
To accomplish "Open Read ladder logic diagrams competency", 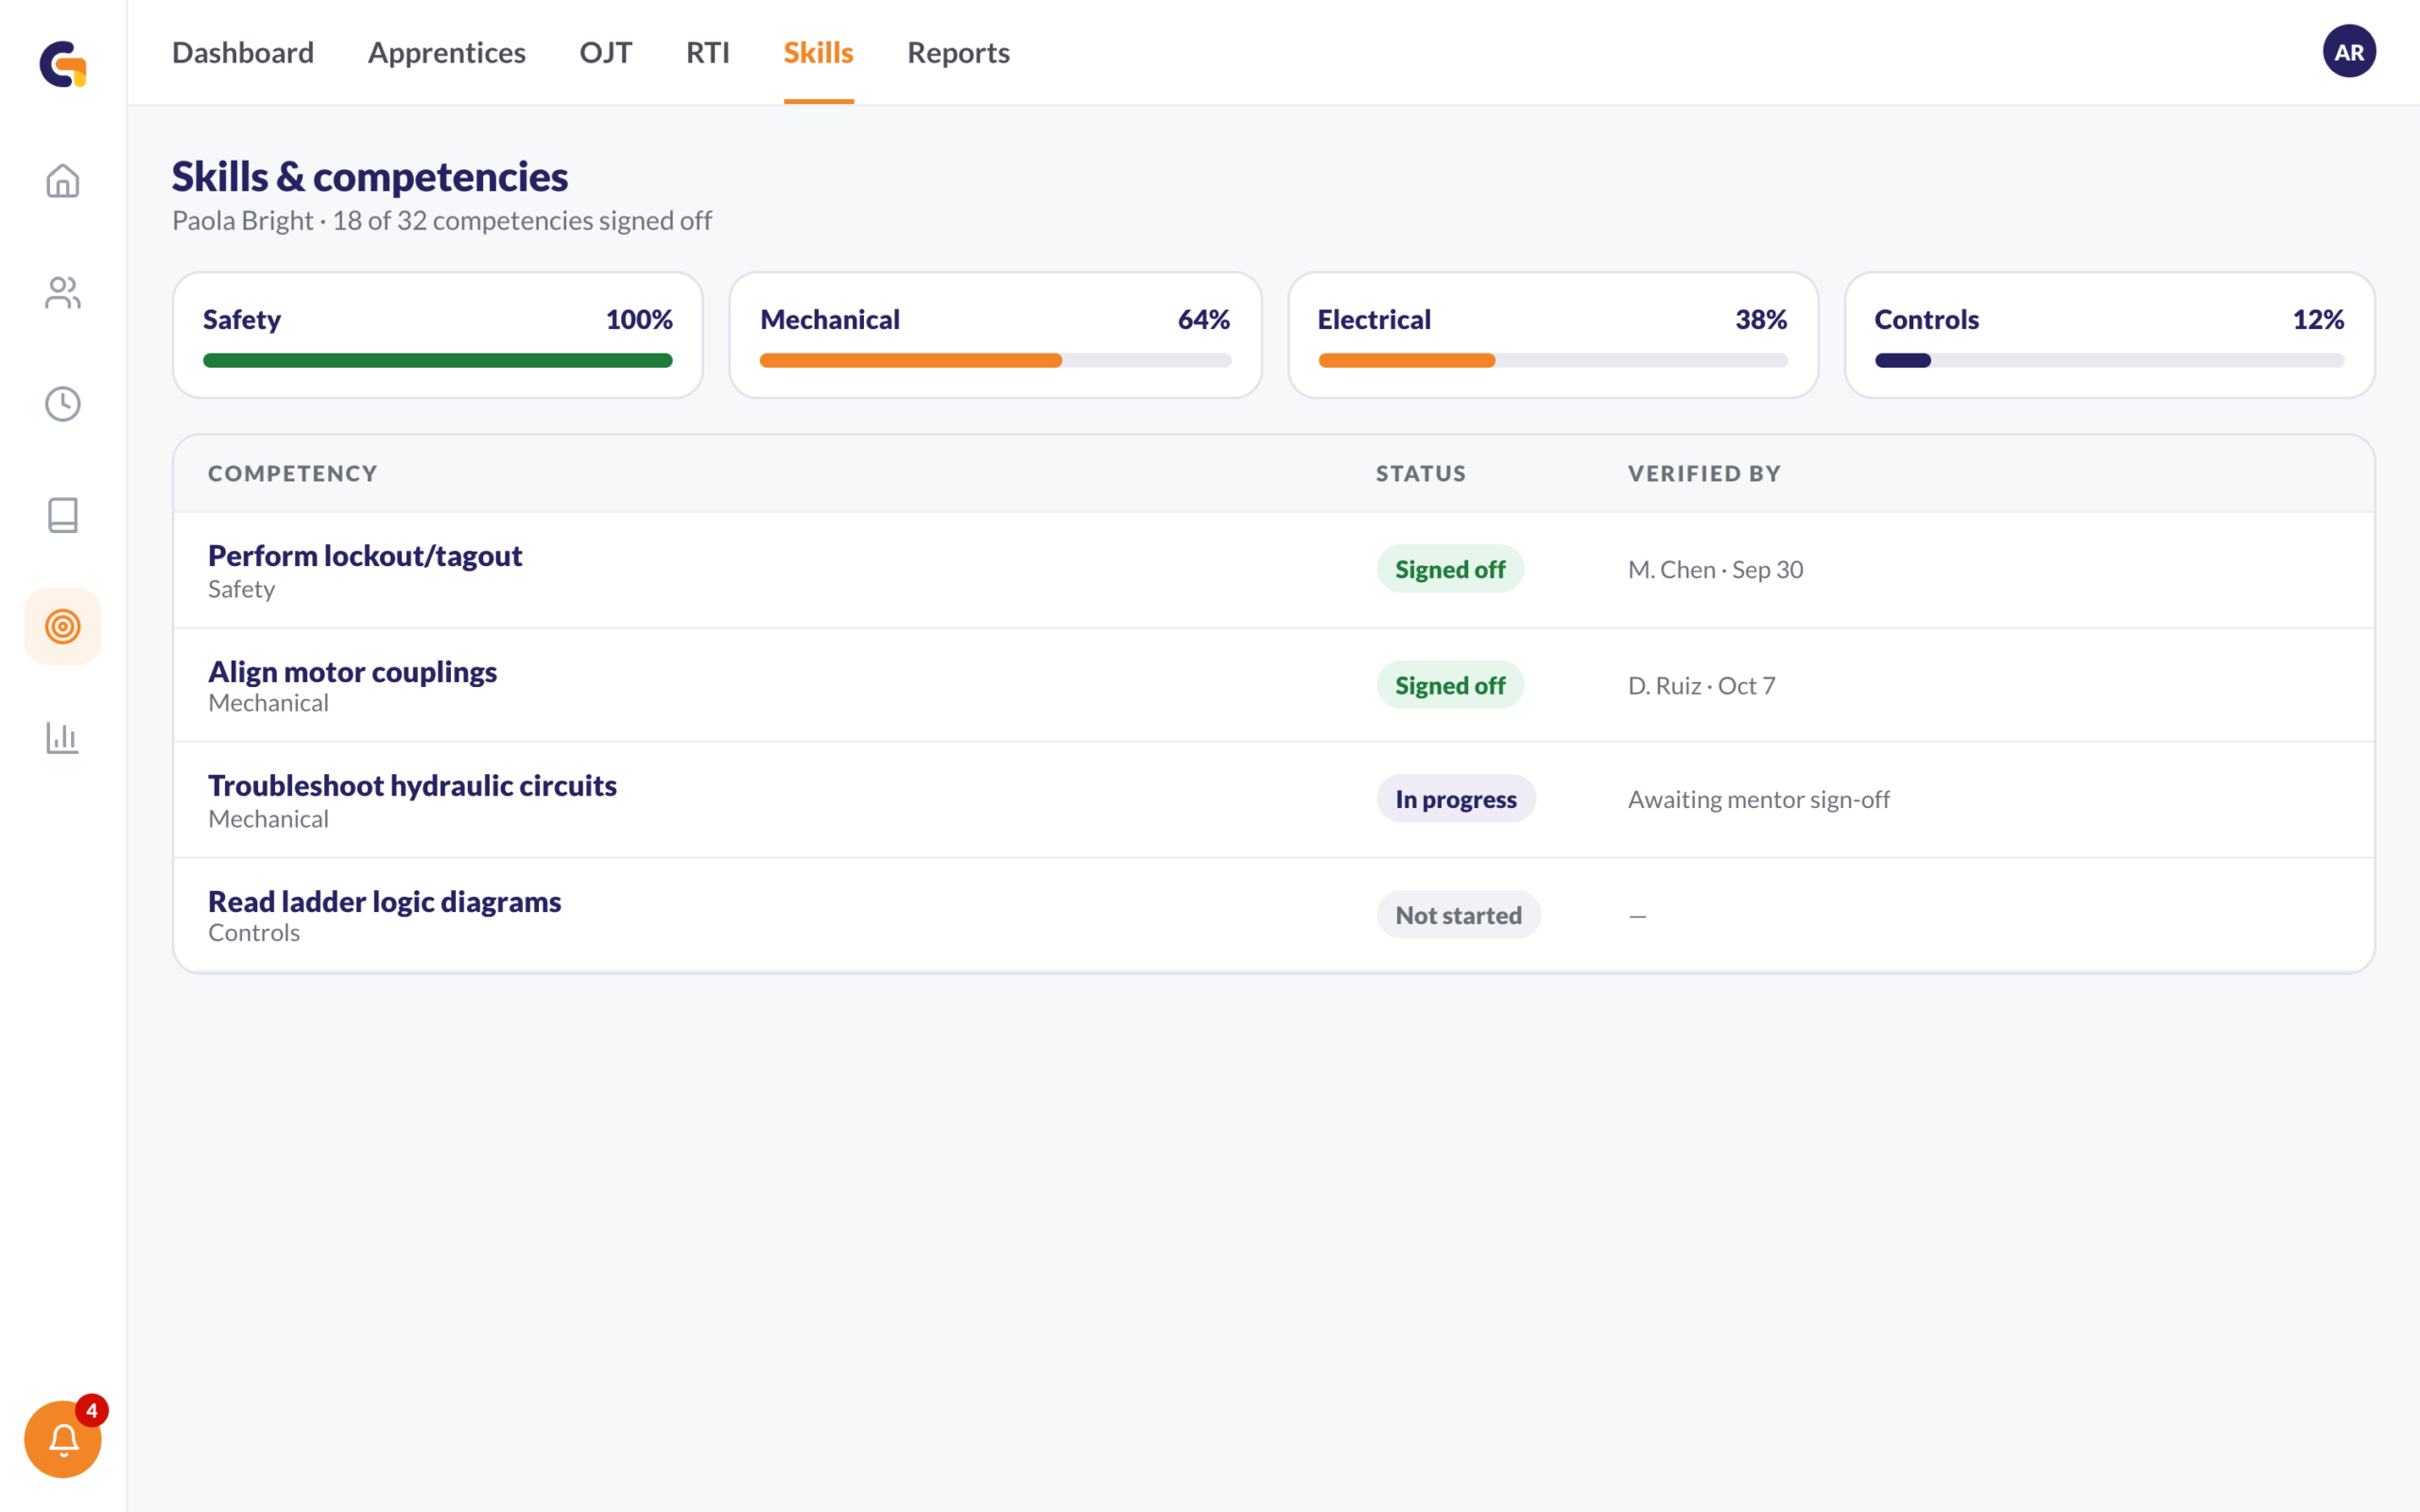I will click(x=385, y=901).
